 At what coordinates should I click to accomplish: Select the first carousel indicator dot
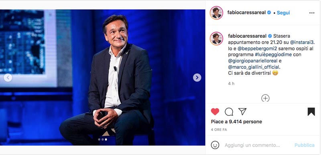(99, 139)
